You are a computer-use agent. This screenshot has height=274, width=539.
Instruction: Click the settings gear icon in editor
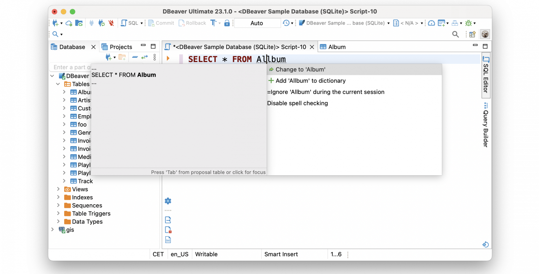click(168, 201)
